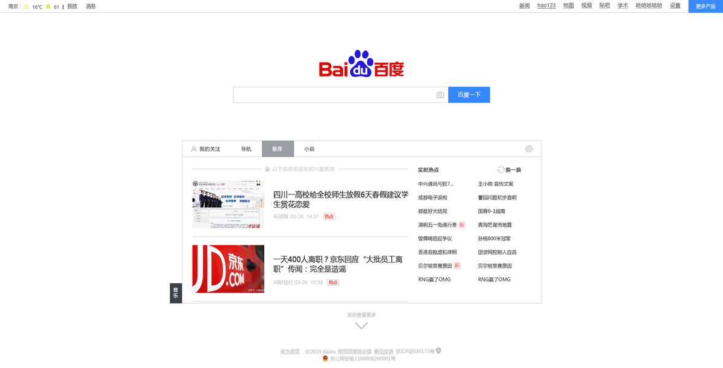Screen dimensions: 723x368
Task: Click the 实时热点 heading
Action: [x=429, y=170]
